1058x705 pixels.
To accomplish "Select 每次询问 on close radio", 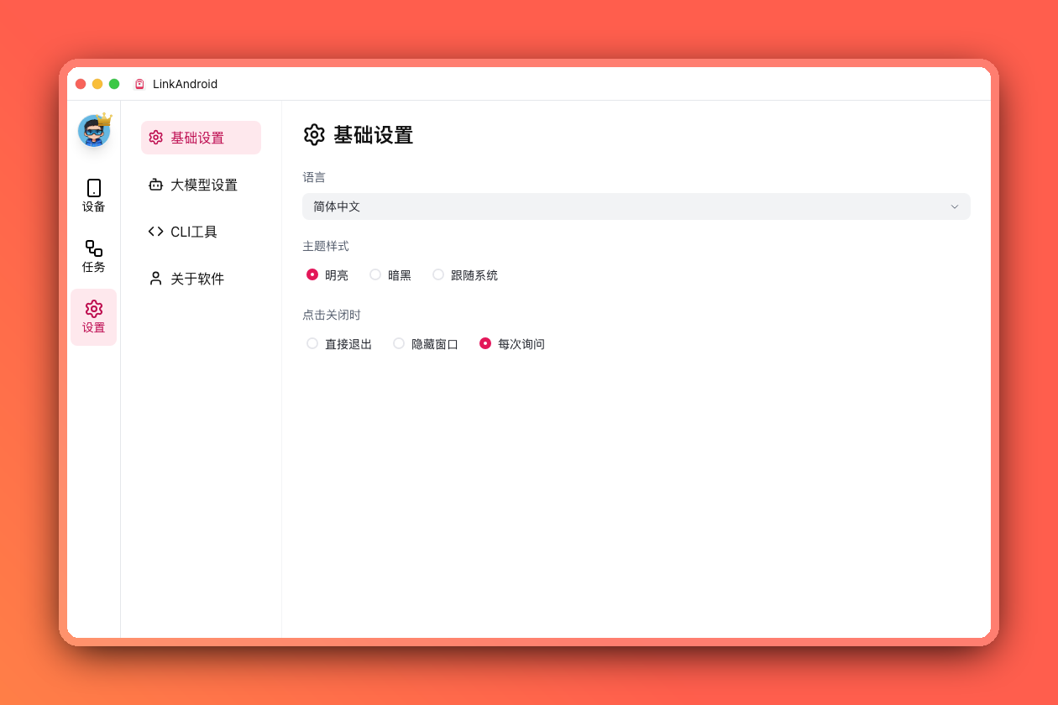I will click(485, 343).
